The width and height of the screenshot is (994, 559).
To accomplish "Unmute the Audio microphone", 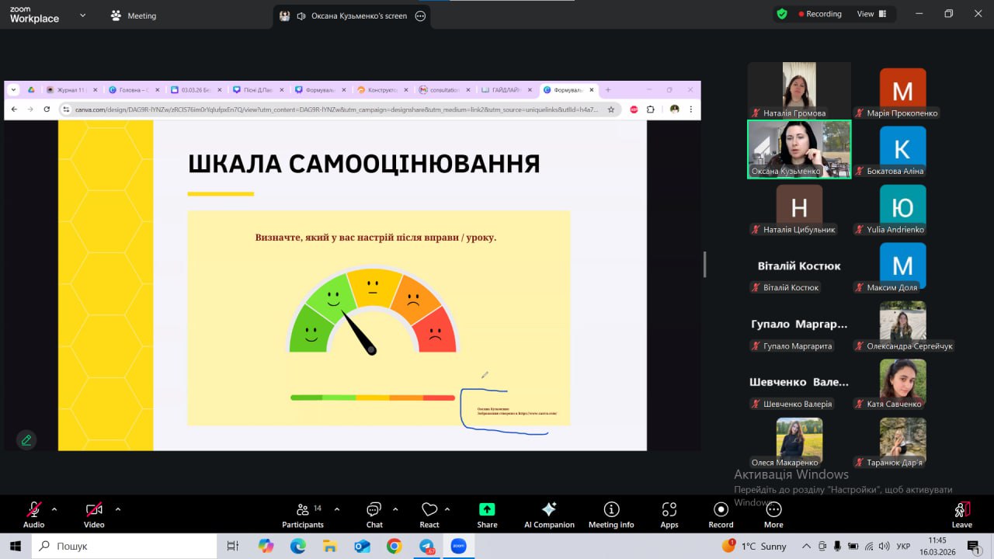I will click(x=33, y=514).
